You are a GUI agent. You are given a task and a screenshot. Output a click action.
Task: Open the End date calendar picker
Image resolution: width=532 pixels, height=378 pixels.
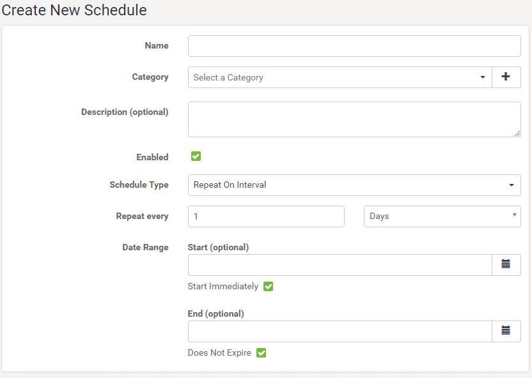(506, 331)
